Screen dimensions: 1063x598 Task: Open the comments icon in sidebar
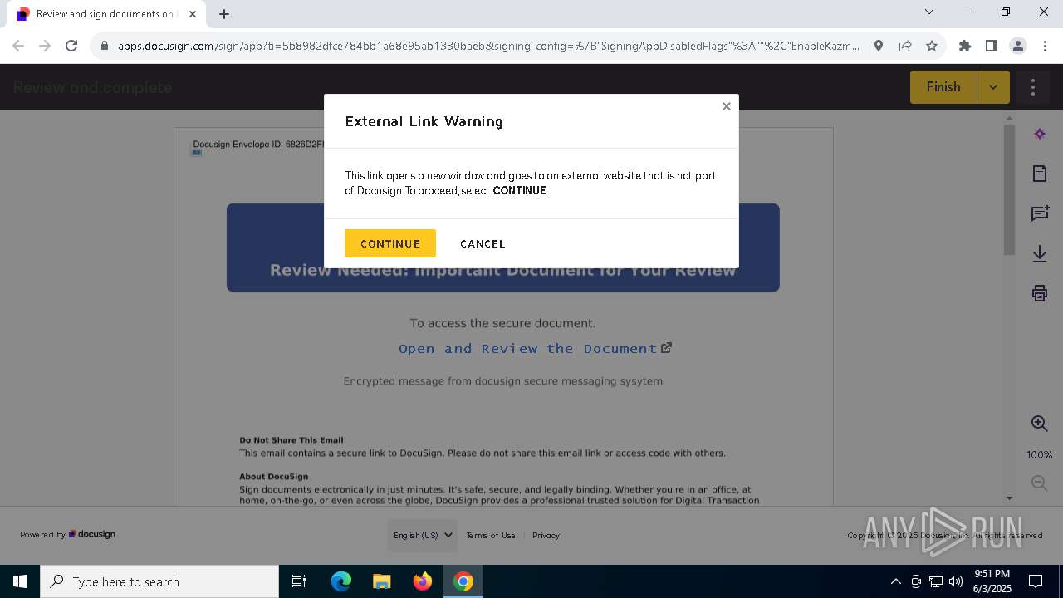(1040, 213)
